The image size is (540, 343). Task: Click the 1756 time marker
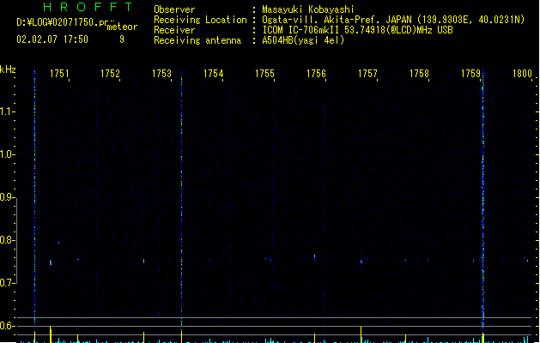(x=316, y=74)
